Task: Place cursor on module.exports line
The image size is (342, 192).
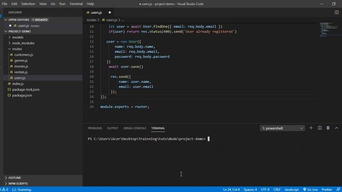Action: [125, 107]
